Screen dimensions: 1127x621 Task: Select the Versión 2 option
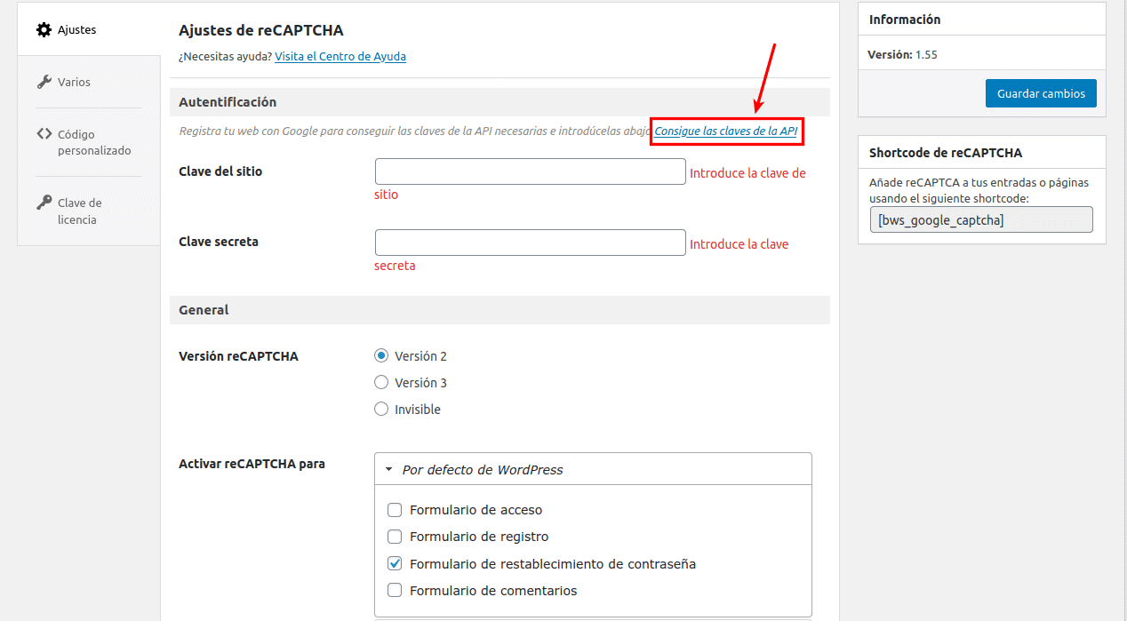click(x=381, y=355)
